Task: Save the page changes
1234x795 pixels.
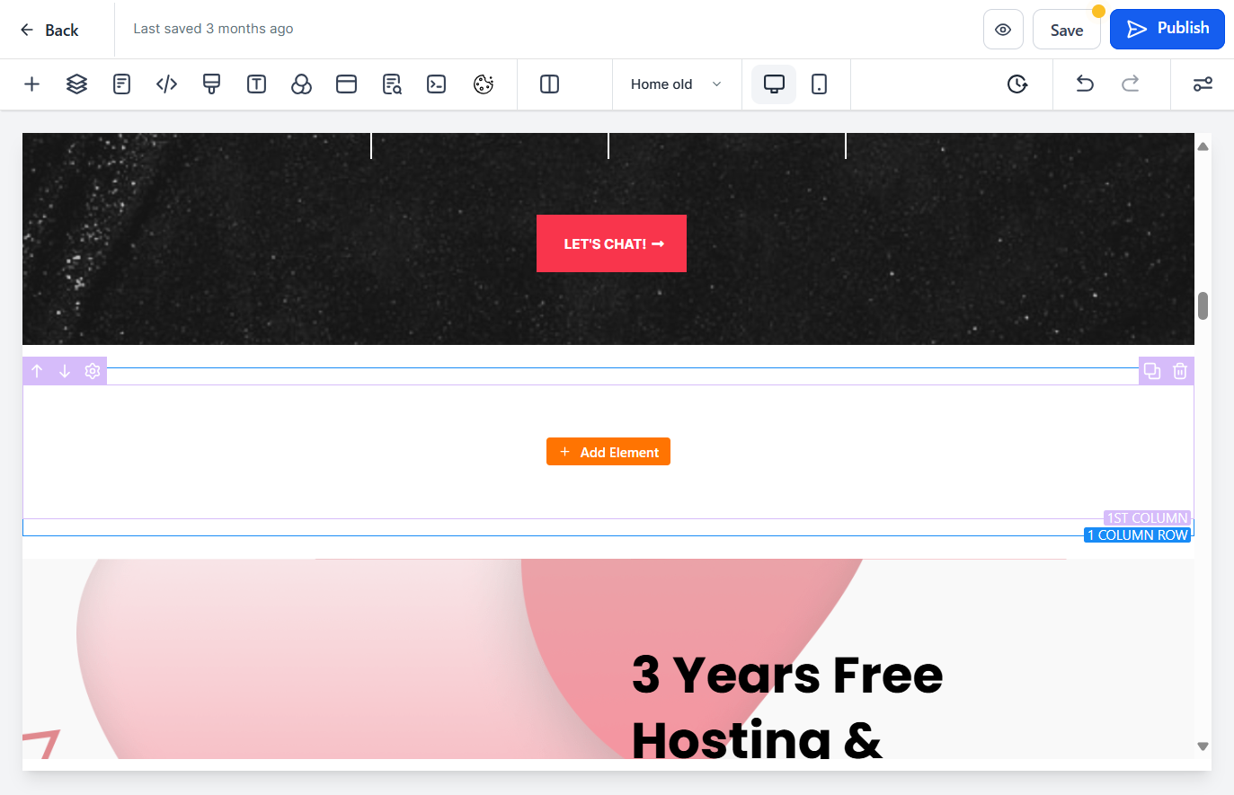Action: (x=1067, y=30)
